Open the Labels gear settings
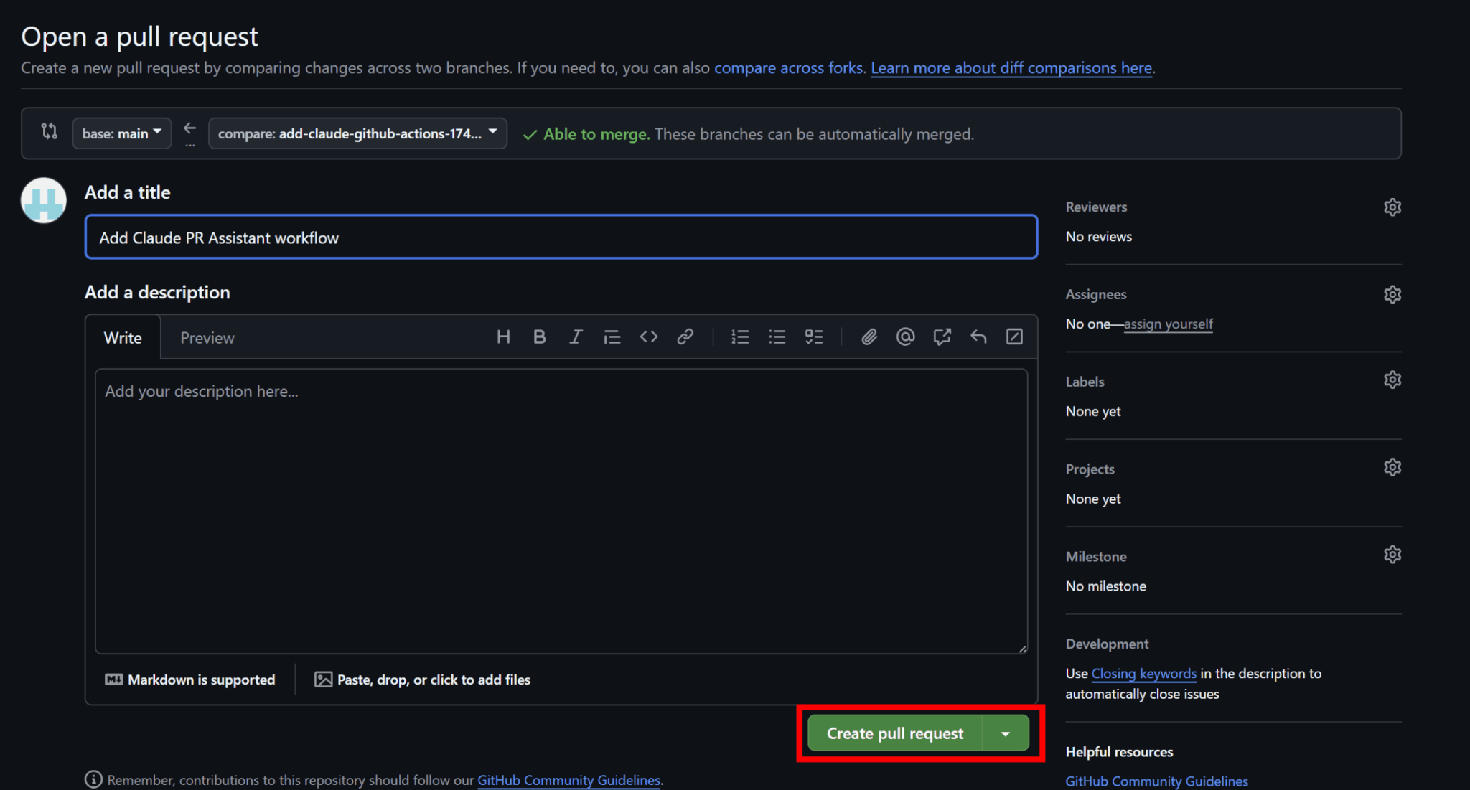This screenshot has width=1470, height=790. click(1392, 380)
